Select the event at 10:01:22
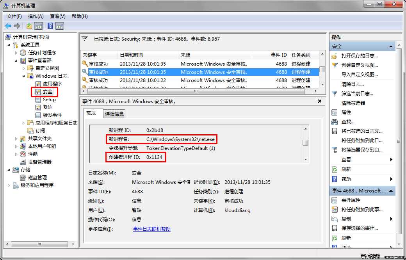This screenshot has height=260, width=406. tap(199, 80)
